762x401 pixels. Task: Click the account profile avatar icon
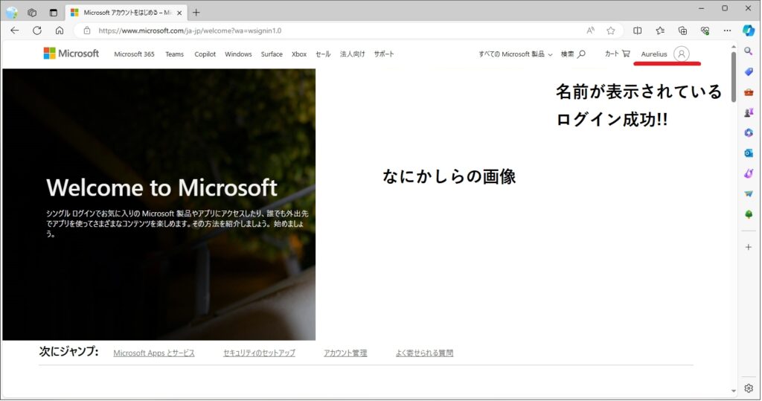click(x=681, y=54)
